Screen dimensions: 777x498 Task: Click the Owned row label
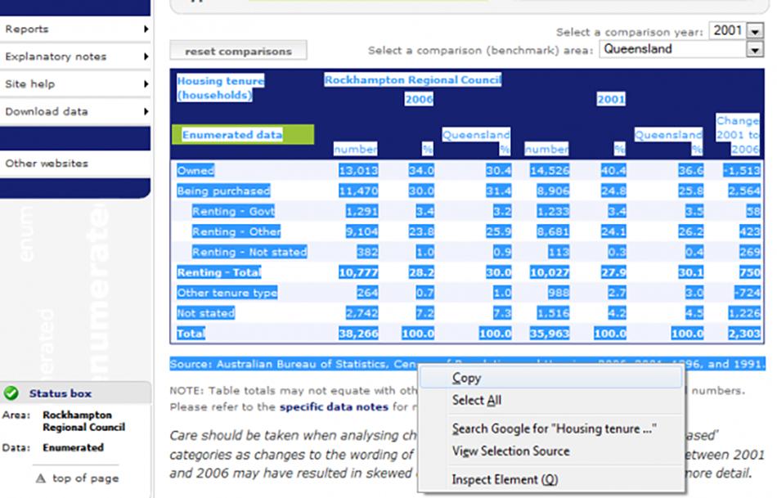coord(195,170)
